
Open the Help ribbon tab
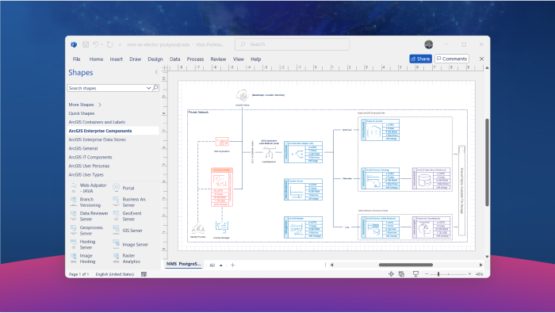(x=256, y=59)
